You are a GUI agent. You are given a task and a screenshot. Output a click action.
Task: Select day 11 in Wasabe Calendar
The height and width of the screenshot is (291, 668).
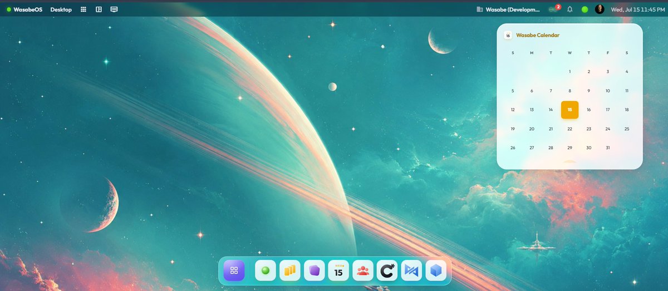pyautogui.click(x=627, y=91)
